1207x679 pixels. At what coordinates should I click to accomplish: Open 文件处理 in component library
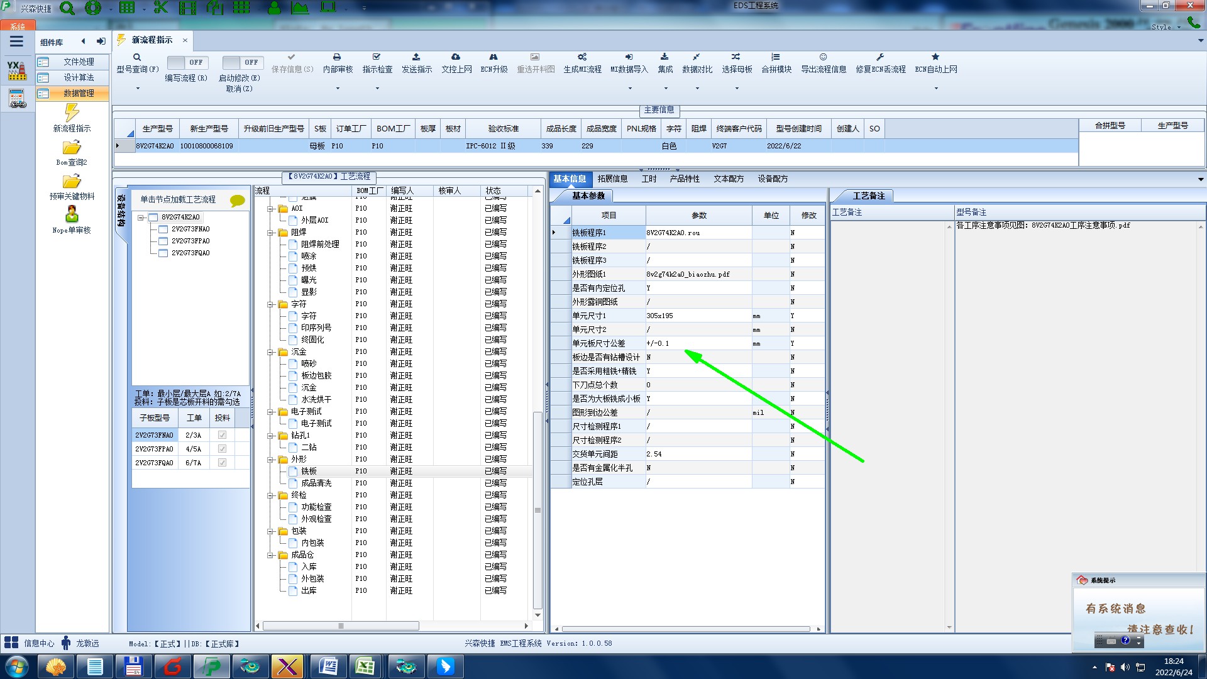coord(72,62)
